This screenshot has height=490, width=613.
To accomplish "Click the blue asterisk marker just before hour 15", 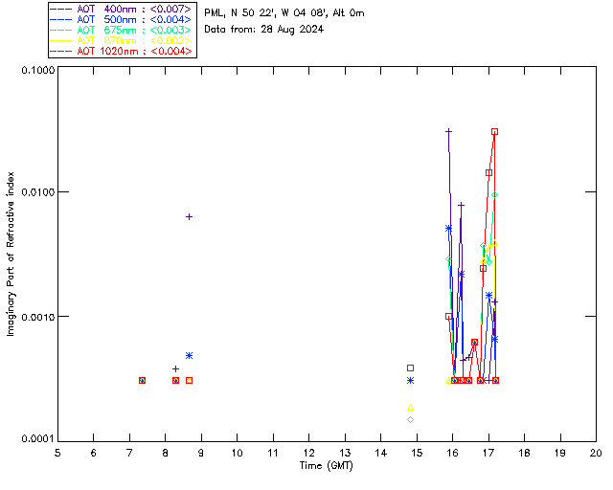I will 411,381.
